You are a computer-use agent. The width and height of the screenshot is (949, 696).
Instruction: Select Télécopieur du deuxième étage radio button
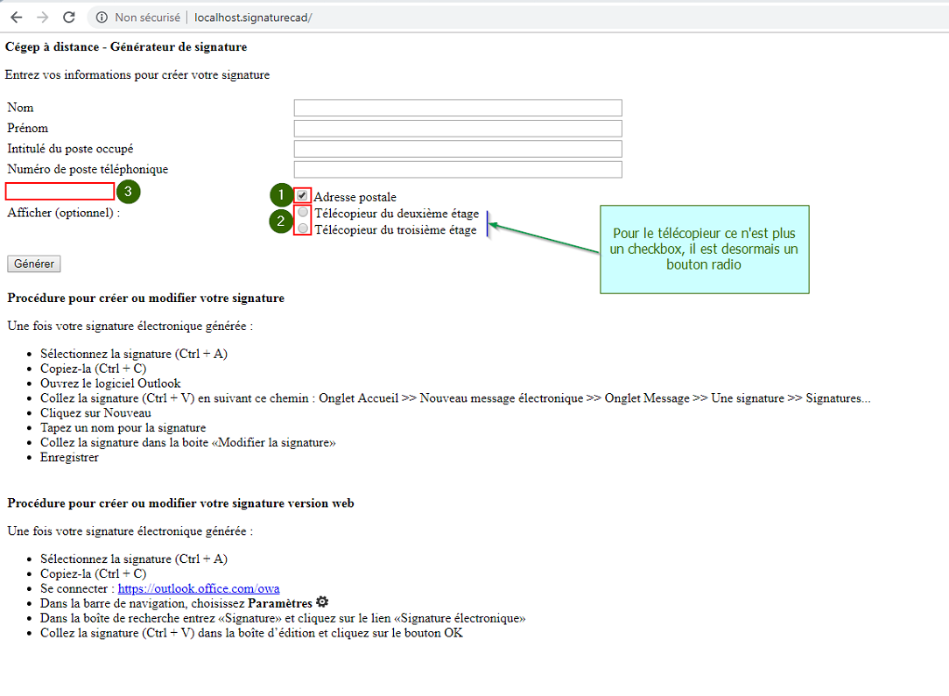[303, 213]
